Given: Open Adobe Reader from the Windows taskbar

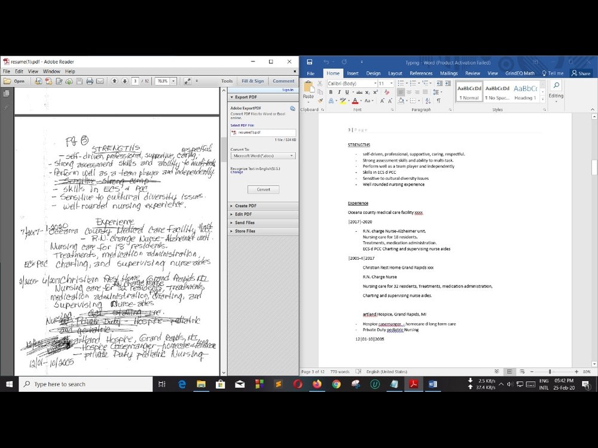Looking at the screenshot, I should pos(414,384).
